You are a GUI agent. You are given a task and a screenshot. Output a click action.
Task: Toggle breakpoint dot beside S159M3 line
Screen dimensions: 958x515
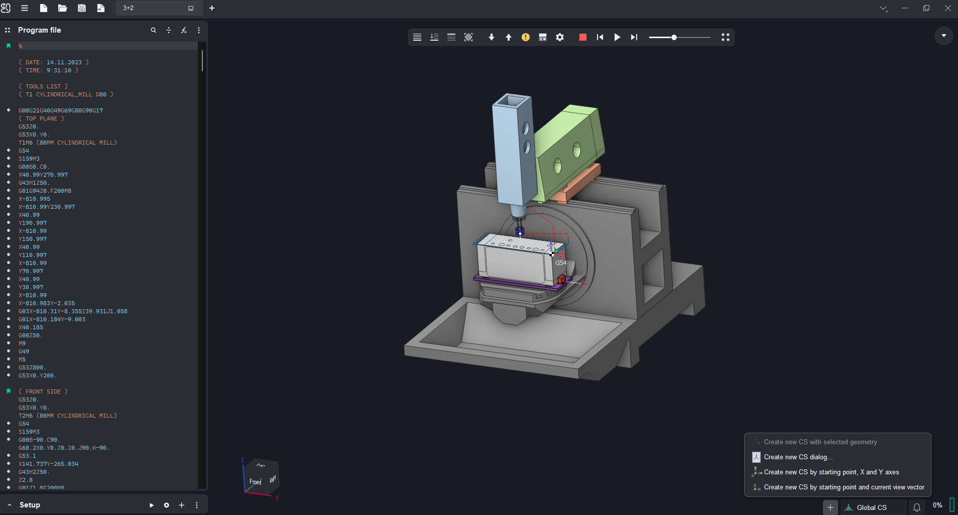9,159
